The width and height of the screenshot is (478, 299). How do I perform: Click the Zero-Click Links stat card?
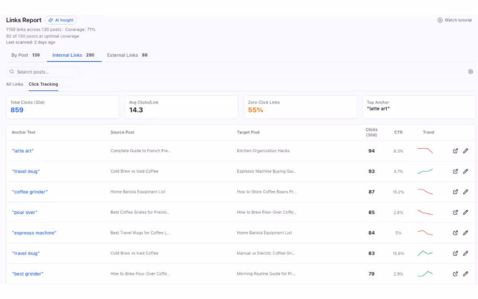tap(302, 107)
